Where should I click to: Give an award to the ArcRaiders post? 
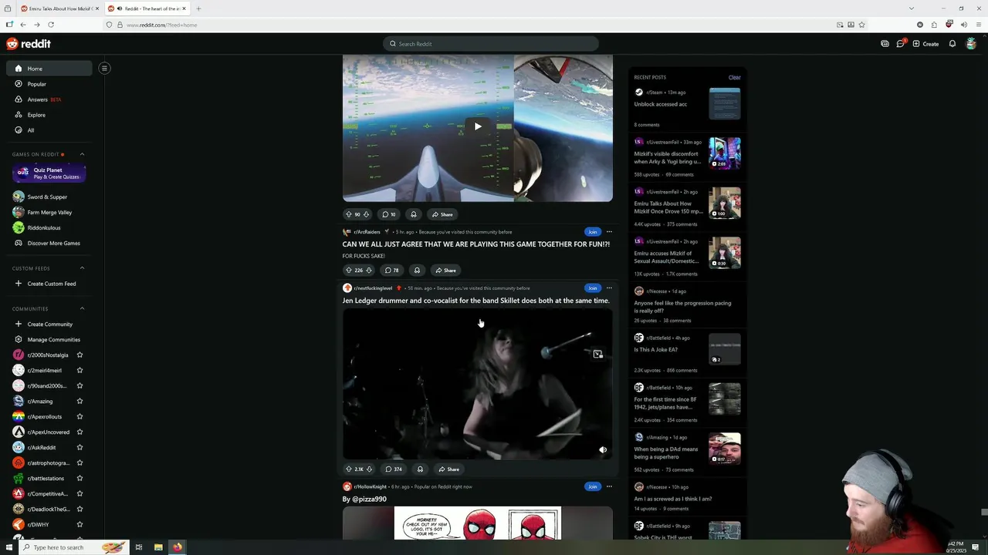point(417,270)
